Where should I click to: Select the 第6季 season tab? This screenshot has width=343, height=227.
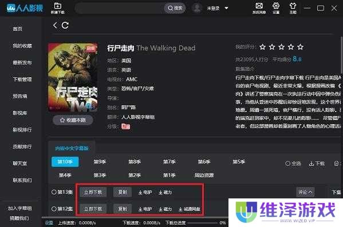(x=204, y=162)
